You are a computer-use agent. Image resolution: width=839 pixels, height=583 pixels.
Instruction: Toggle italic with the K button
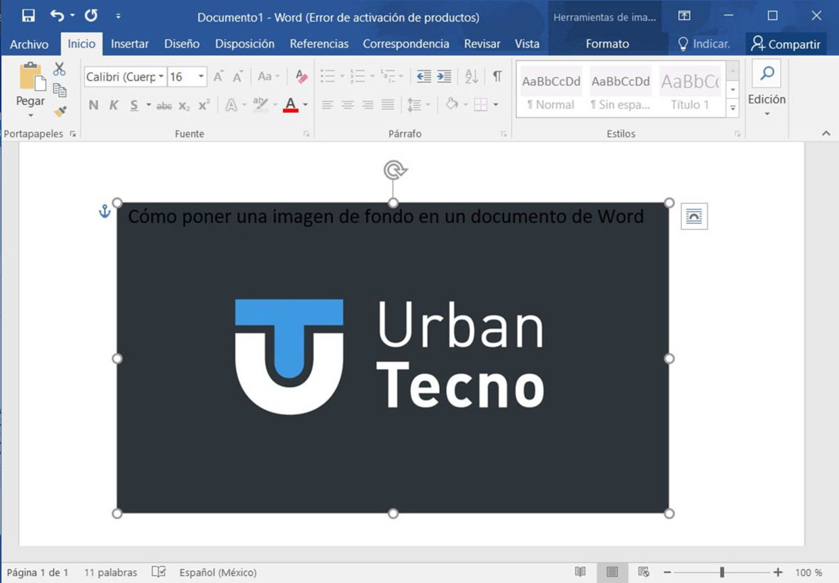click(114, 106)
